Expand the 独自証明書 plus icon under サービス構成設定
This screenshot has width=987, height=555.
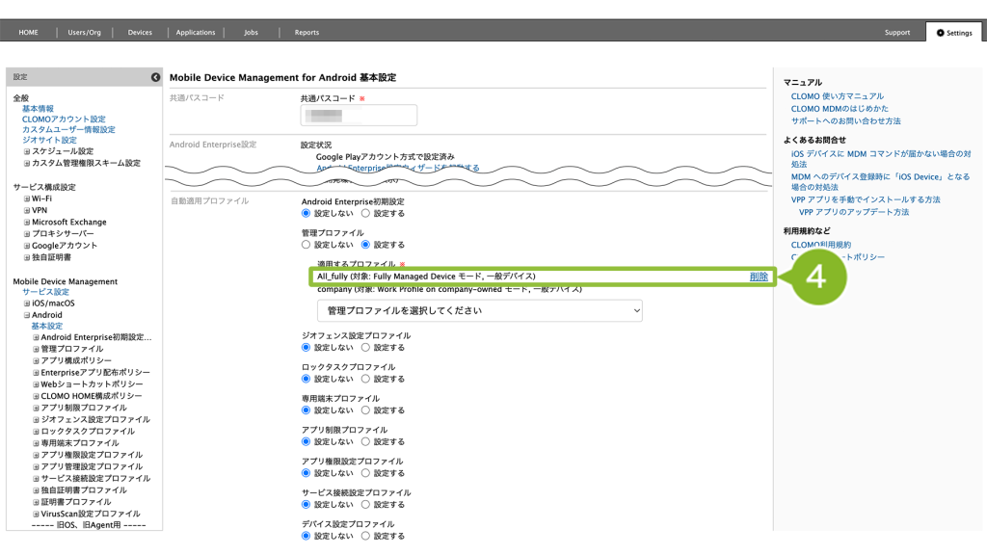[27, 257]
